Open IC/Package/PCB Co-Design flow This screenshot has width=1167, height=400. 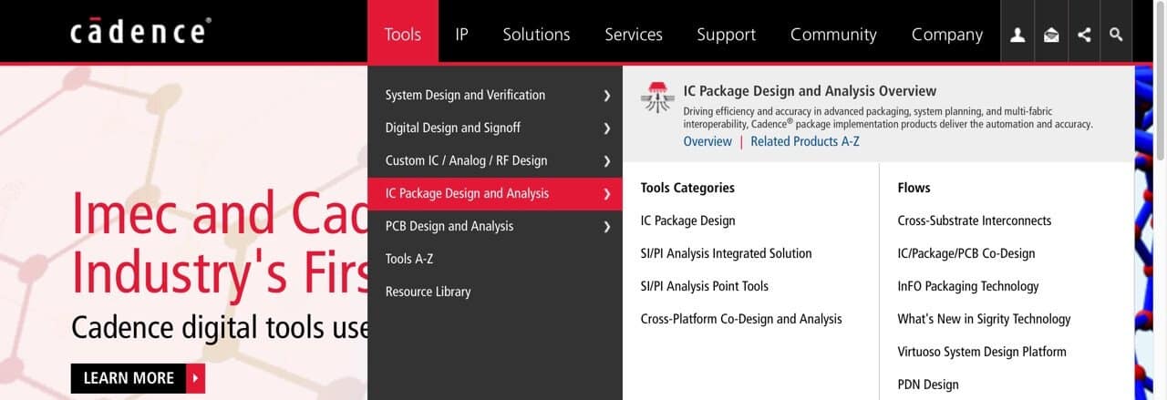coord(966,253)
